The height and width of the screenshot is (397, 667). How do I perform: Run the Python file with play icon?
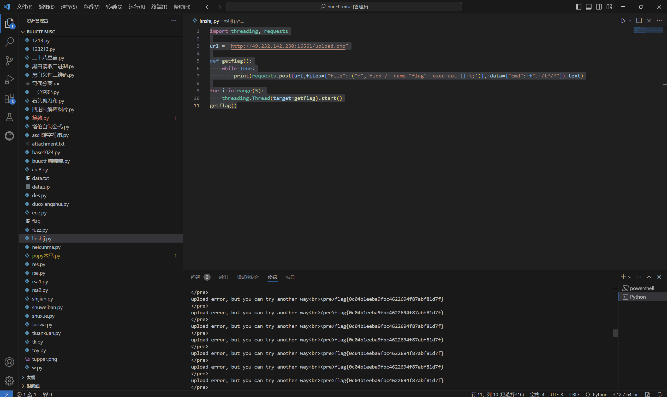tap(623, 21)
